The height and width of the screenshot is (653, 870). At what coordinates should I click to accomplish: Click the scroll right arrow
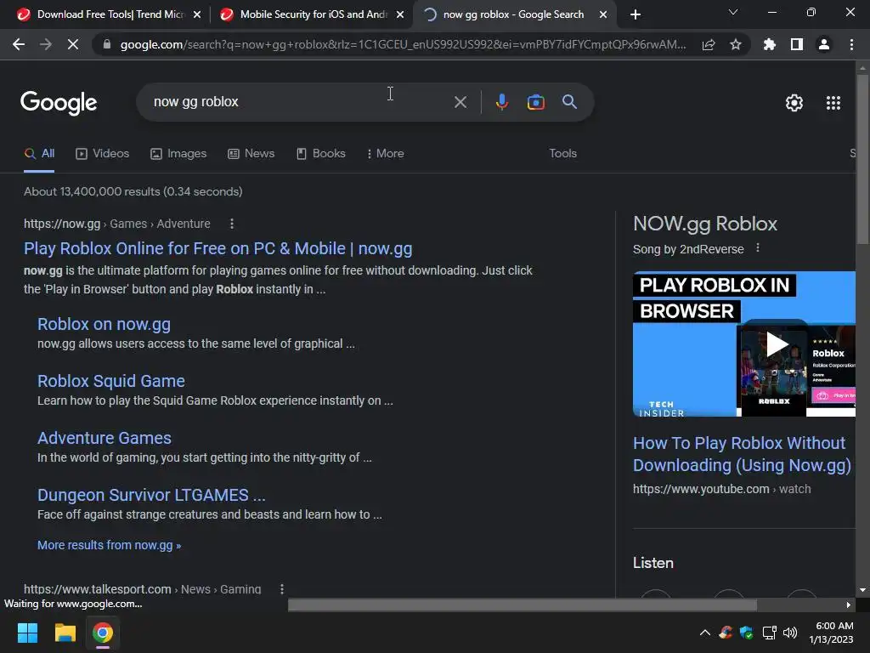tap(849, 605)
